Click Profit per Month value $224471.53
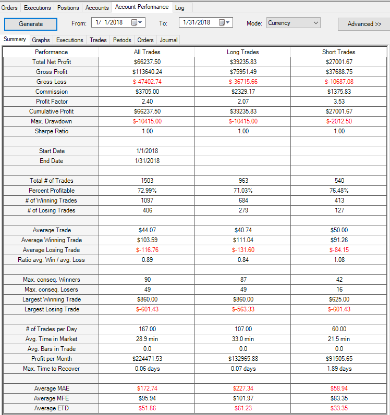 point(147,359)
